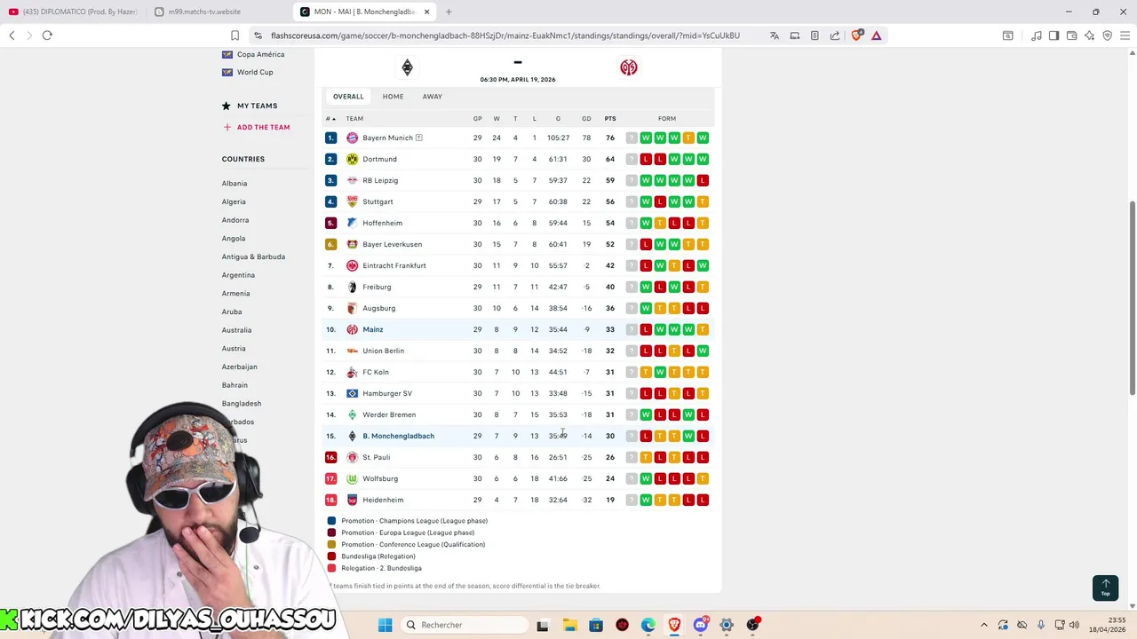This screenshot has height=639, width=1137.
Task: Open the Hoffenheim team link
Action: pyautogui.click(x=382, y=223)
